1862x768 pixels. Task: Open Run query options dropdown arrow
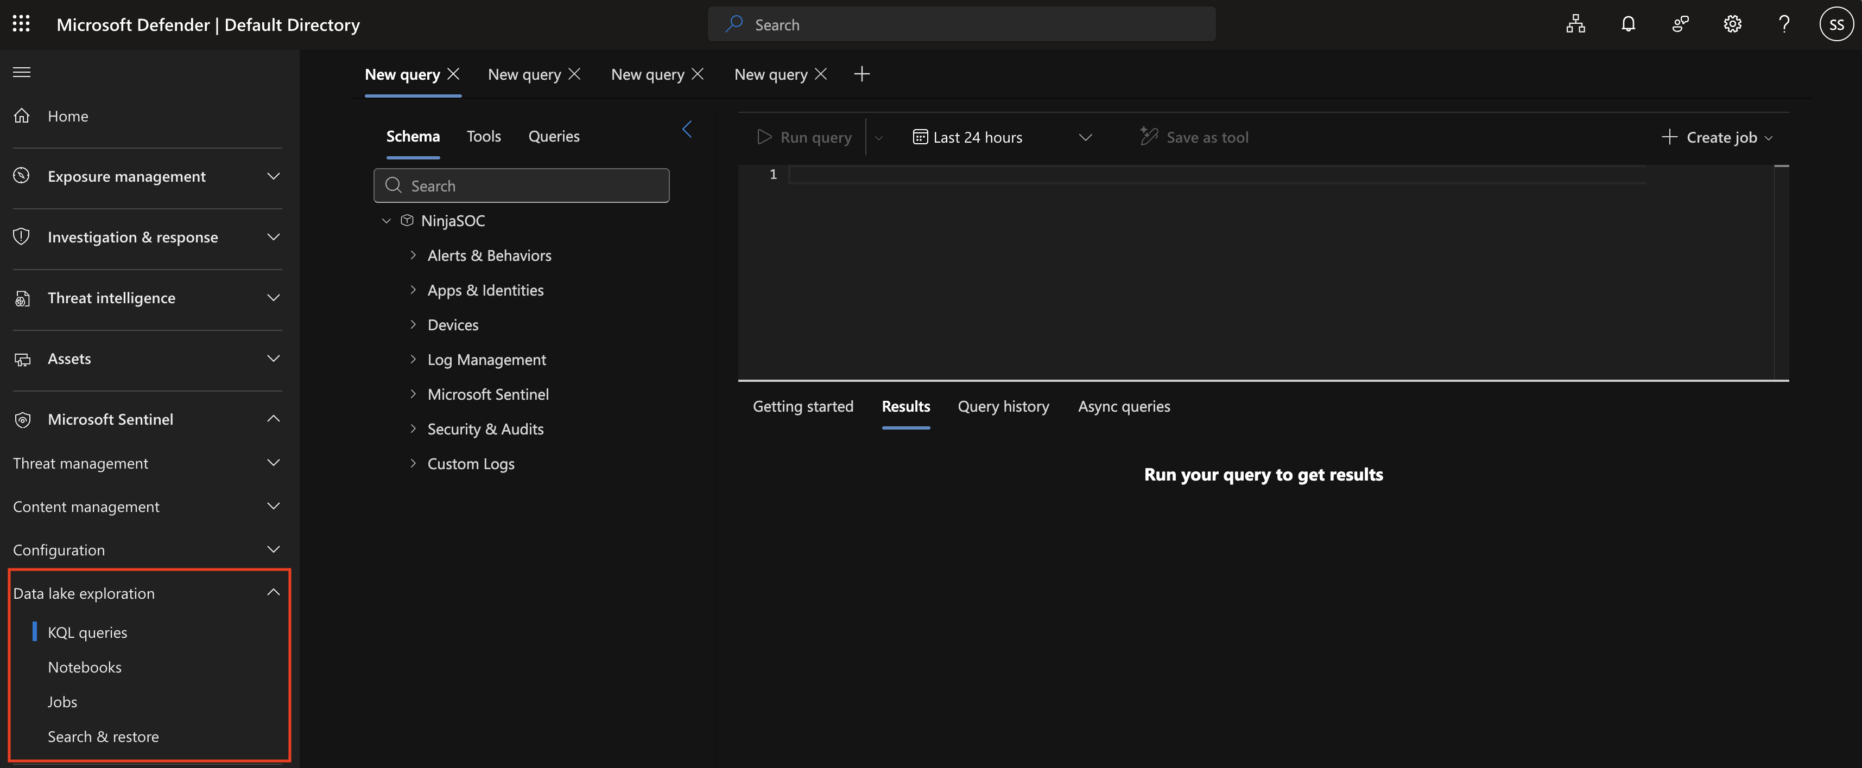coord(878,137)
